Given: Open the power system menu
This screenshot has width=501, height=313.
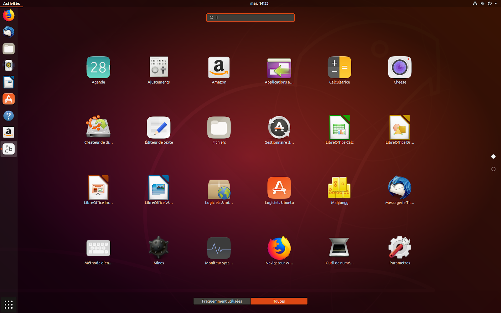Looking at the screenshot, I should [x=490, y=3].
